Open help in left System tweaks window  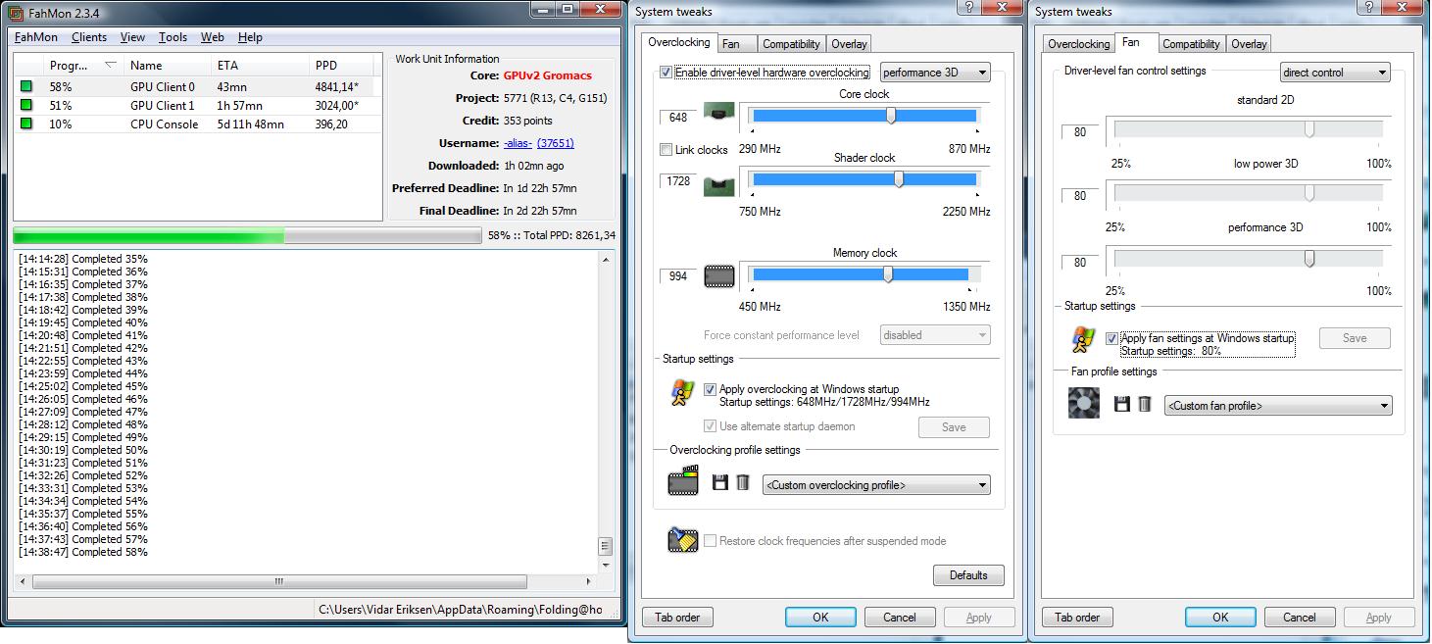coord(968,6)
